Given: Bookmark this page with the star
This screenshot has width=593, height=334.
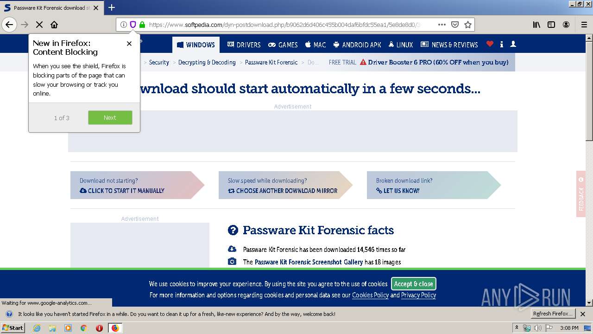Looking at the screenshot, I should coord(468,25).
